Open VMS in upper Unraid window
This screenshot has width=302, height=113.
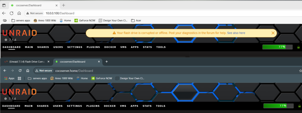point(124,47)
